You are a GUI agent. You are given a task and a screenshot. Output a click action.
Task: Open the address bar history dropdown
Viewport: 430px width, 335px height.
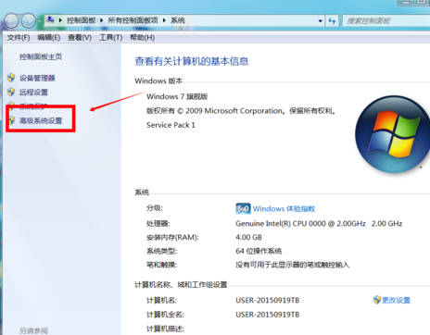point(321,21)
